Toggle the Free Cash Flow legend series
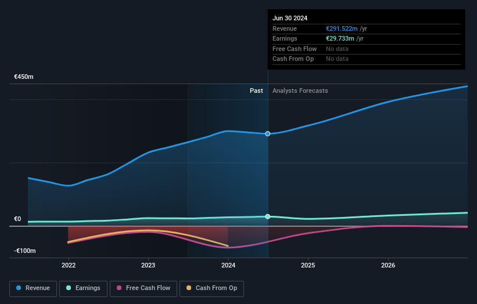This screenshot has width=477, height=304. click(144, 288)
